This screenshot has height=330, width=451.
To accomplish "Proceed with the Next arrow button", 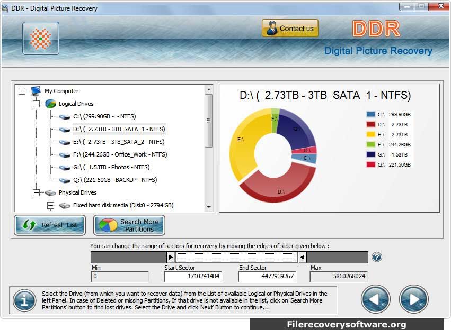I will tap(414, 299).
